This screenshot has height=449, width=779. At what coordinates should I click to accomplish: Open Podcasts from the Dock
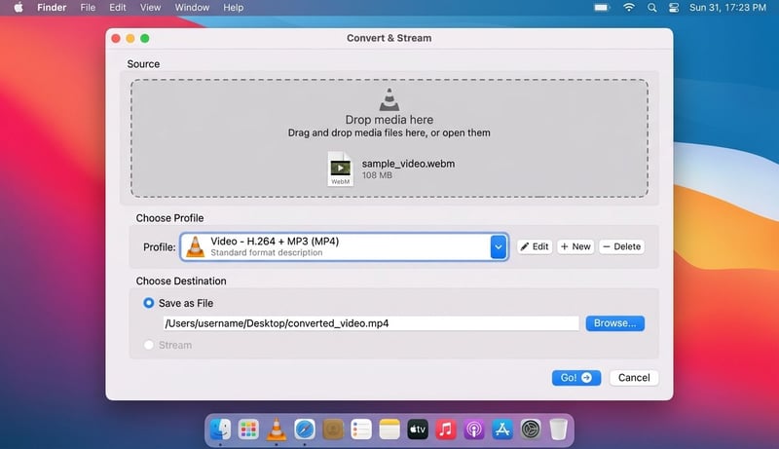pyautogui.click(x=474, y=429)
